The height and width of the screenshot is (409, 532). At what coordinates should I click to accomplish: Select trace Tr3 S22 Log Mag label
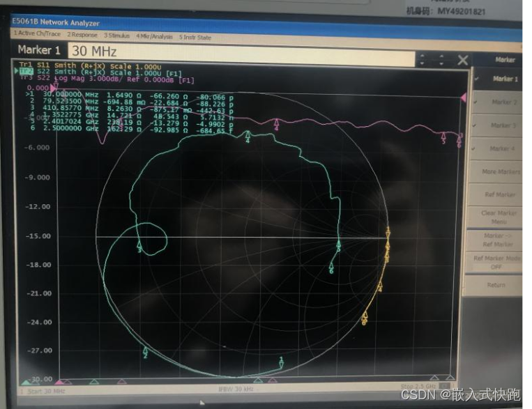[x=107, y=79]
